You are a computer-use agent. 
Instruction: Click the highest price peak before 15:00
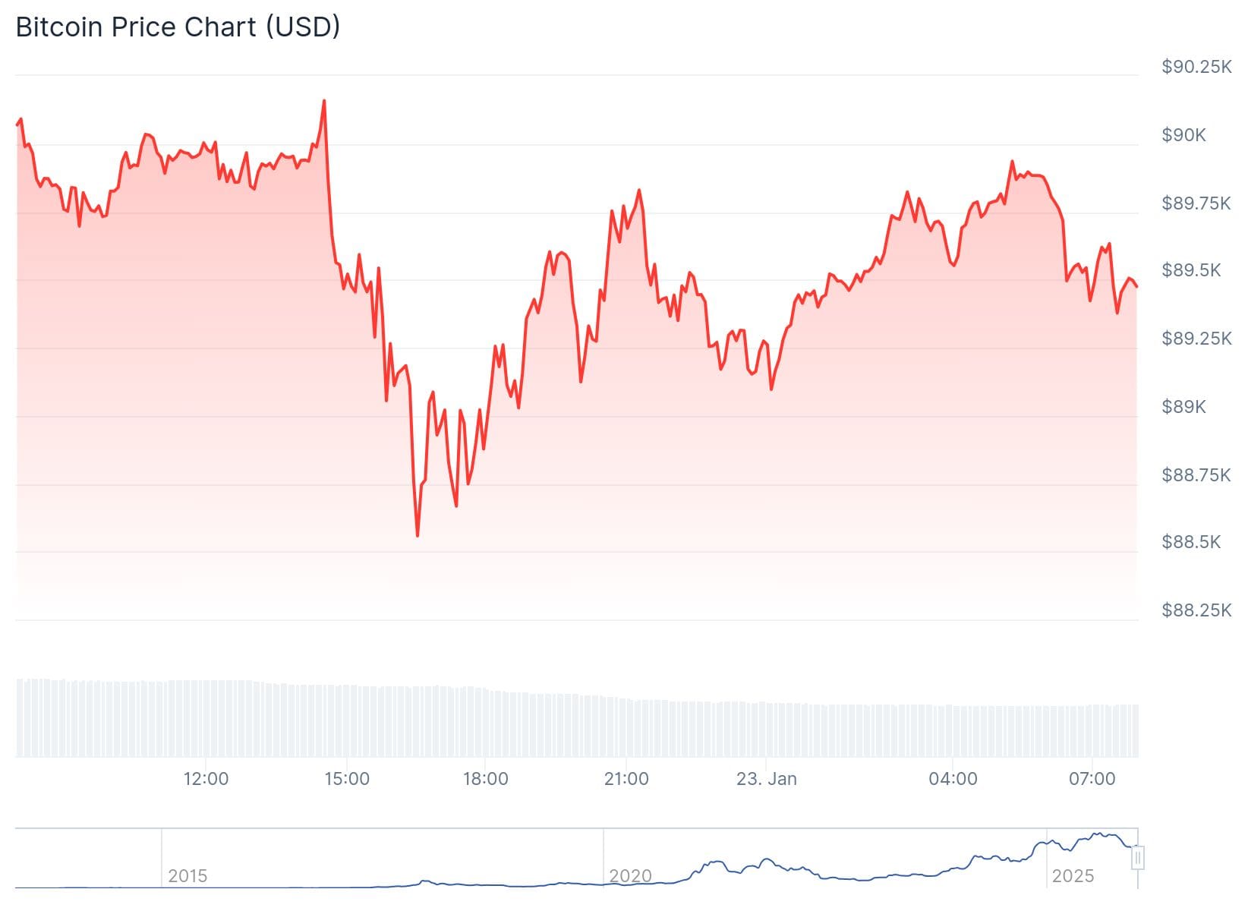(324, 101)
